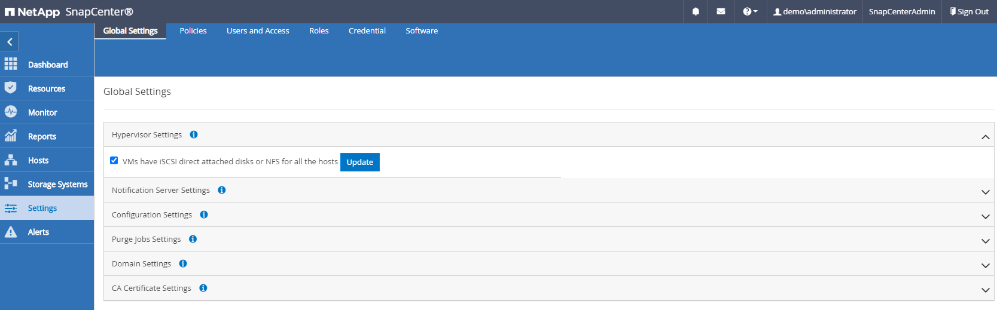Open the Alerts page
997x310 pixels.
(x=38, y=232)
